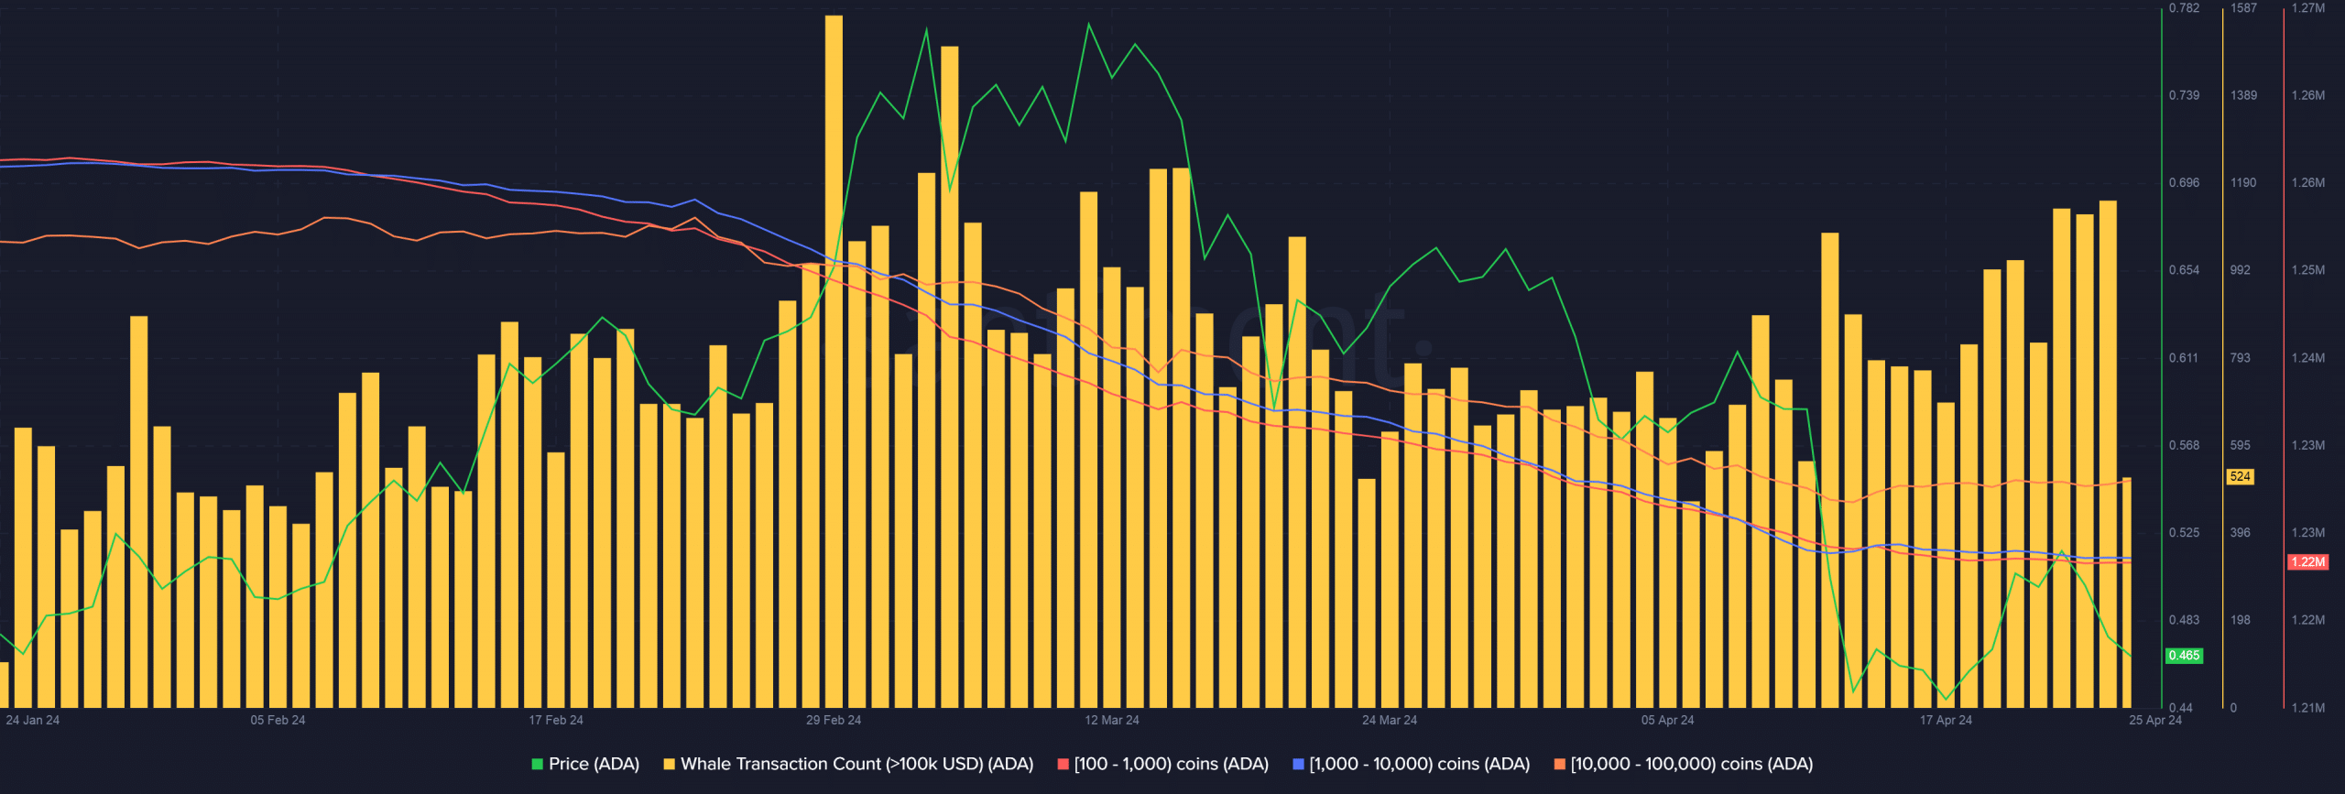Screen dimensions: 2345x794
Task: Click the 1190 whale count axis value
Action: 2243,183
